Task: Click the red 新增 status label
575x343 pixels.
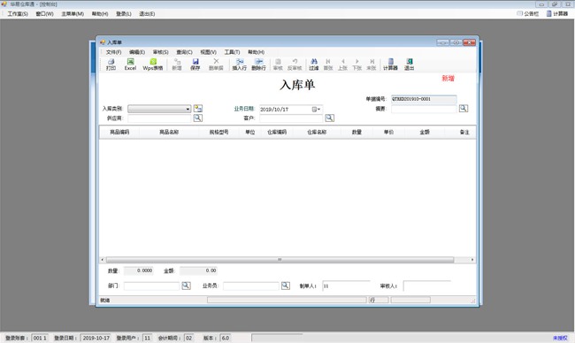Action: pos(448,78)
